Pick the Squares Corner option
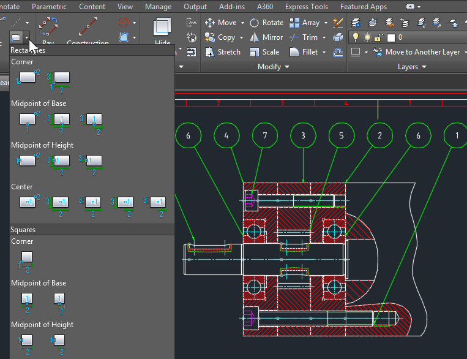The image size is (467, 359). pos(26,259)
